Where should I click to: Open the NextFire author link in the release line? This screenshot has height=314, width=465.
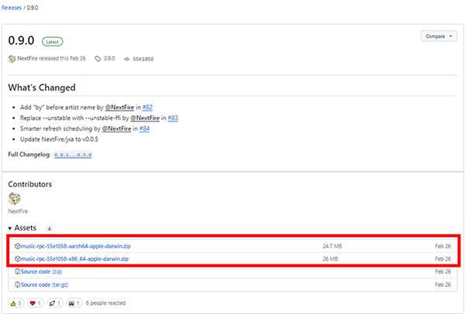[27, 58]
